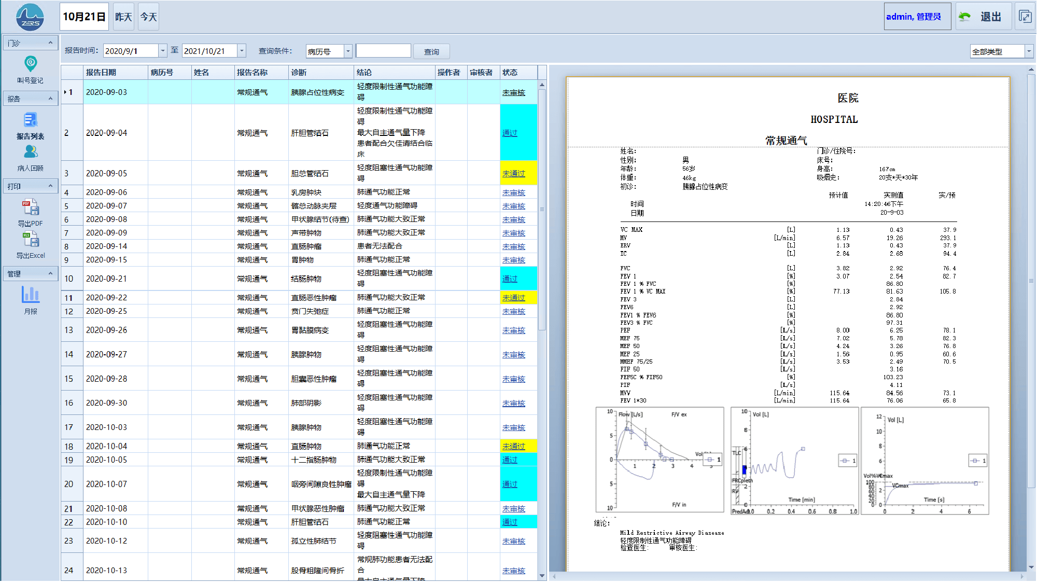Select the 咽旁间隙良性肿瘤 diagnosis cell
This screenshot has width=1037, height=583.
[321, 484]
